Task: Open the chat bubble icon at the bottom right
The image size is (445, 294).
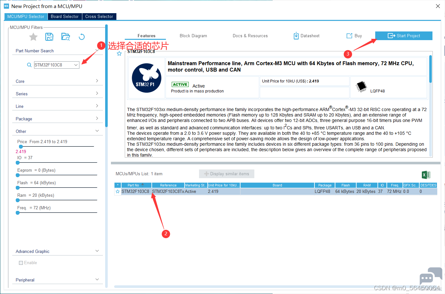Action: click(x=431, y=275)
